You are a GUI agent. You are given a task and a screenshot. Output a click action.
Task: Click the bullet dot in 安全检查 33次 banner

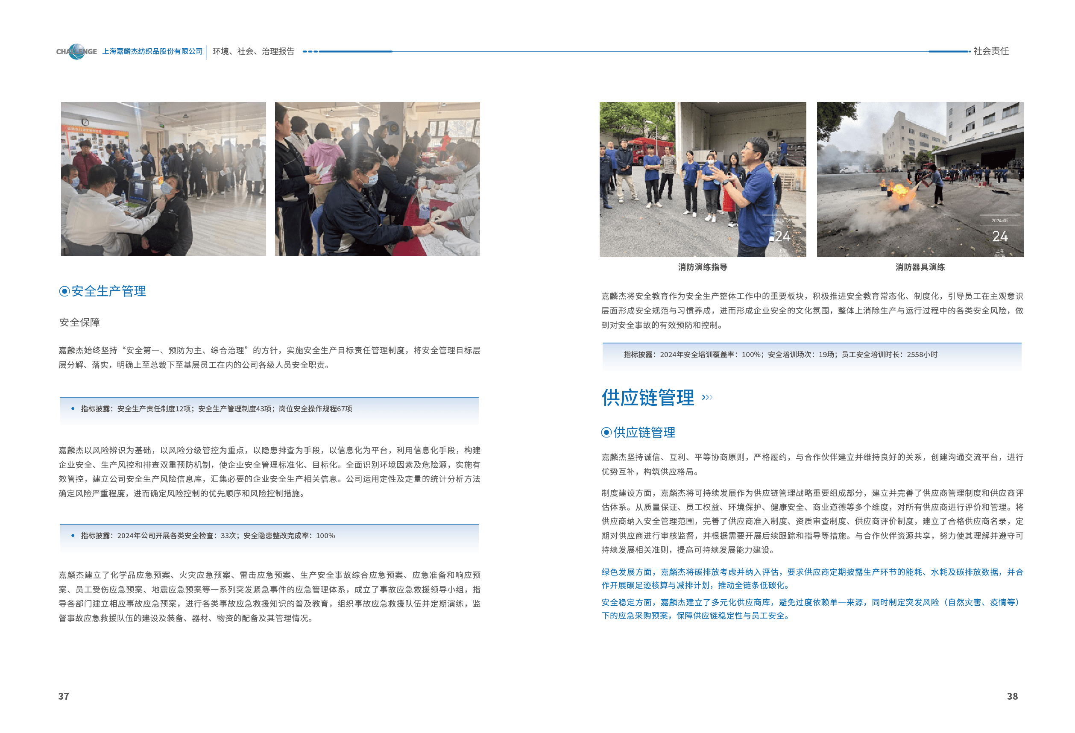click(73, 535)
